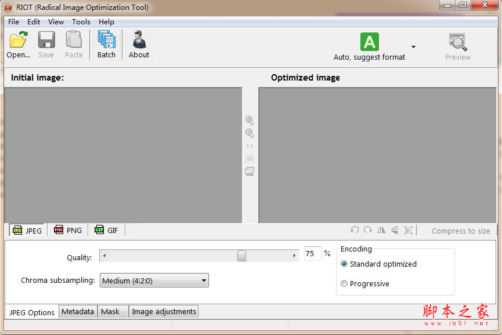Rotate image clockwise
The height and width of the screenshot is (335, 502).
pos(368,230)
